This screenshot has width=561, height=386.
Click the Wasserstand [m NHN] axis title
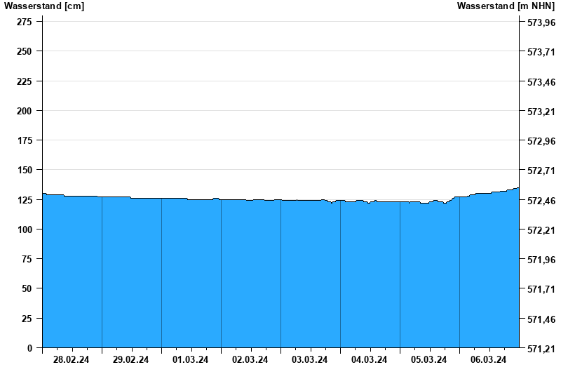(506, 6)
